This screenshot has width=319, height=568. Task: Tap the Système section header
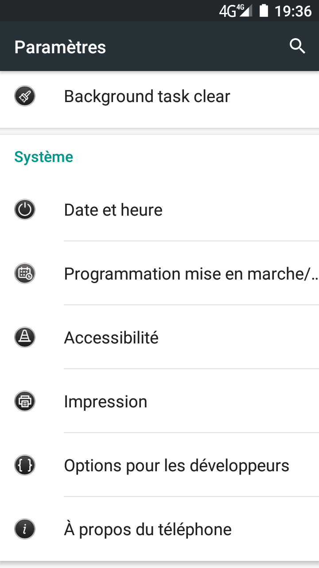pyautogui.click(x=44, y=157)
